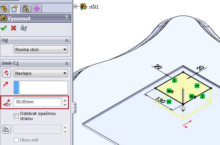Select the 130 dimension in the sketch
220x145 pixels.
click(x=160, y=100)
